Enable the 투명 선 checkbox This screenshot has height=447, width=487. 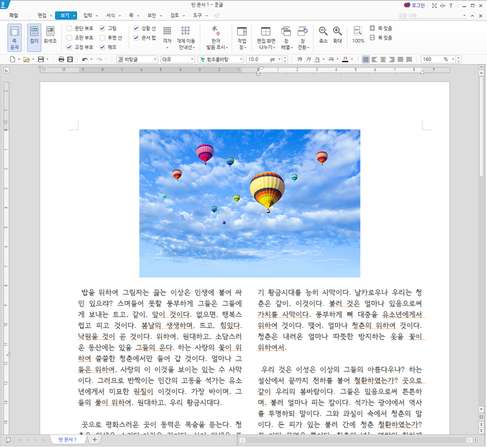pos(102,38)
